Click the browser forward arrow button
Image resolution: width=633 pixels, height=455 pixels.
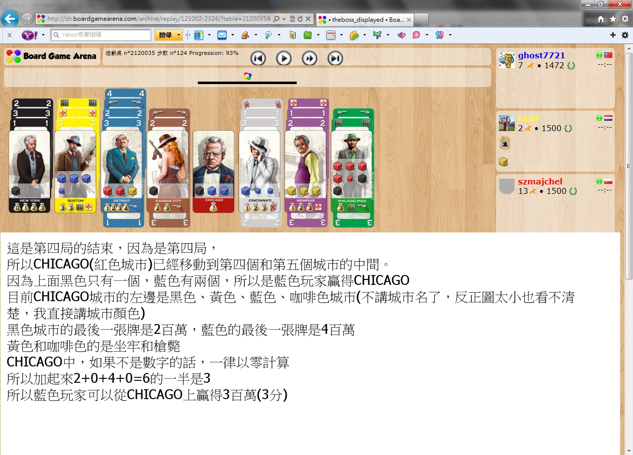(27, 19)
